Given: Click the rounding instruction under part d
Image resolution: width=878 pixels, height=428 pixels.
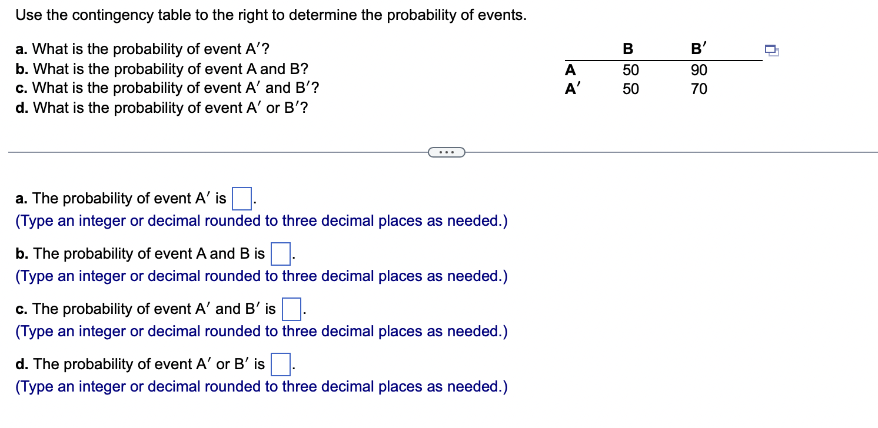Looking at the screenshot, I should click(261, 386).
